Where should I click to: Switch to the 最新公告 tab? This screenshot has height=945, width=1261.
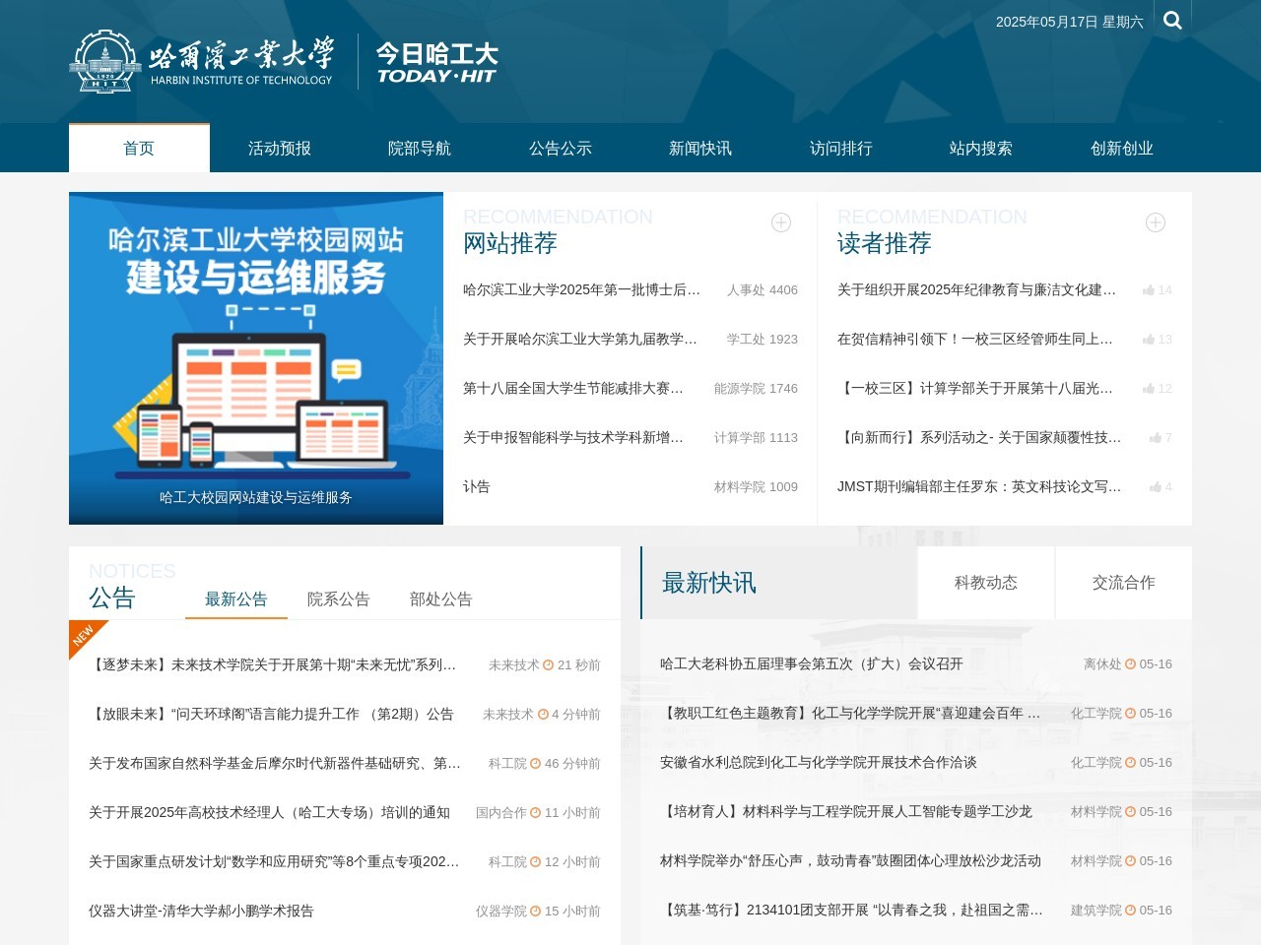click(236, 599)
